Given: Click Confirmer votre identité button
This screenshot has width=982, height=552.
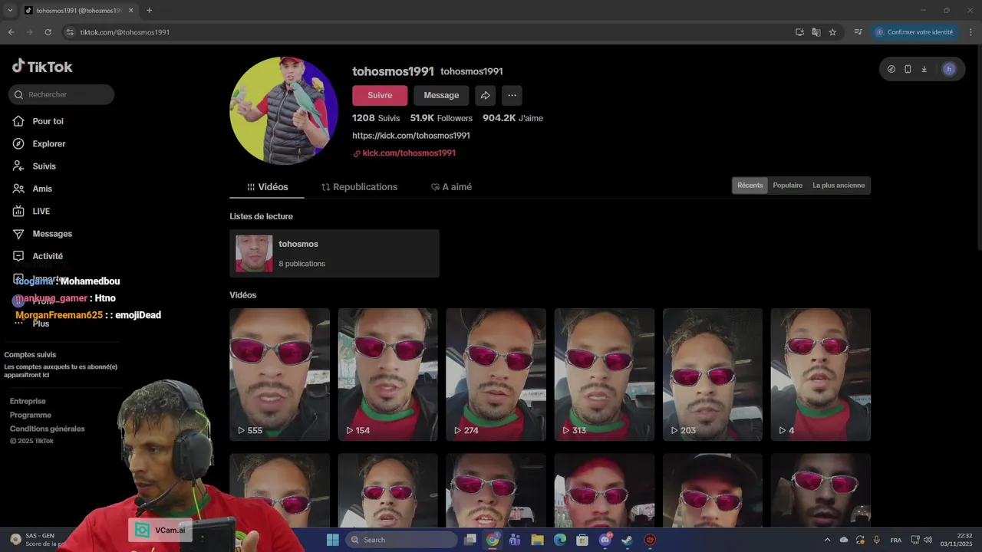Looking at the screenshot, I should [x=914, y=32].
